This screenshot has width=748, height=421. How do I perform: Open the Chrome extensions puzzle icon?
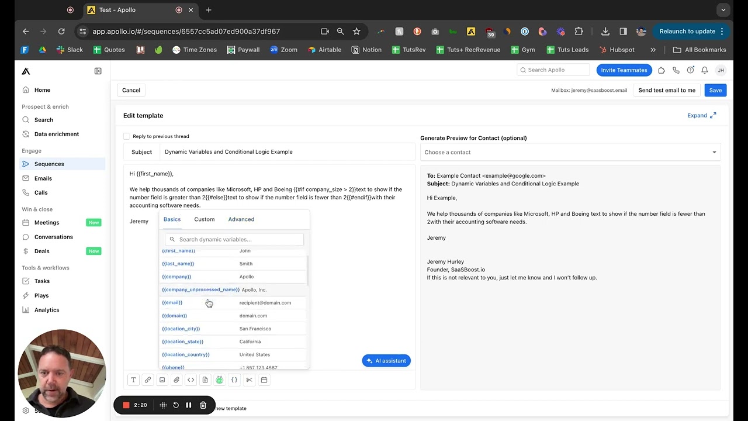tap(579, 32)
